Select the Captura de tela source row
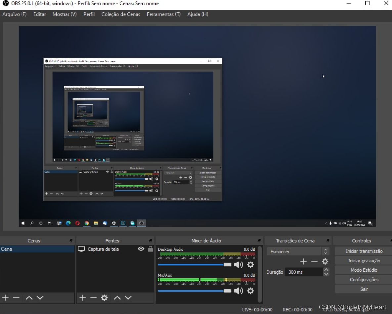This screenshot has height=314, width=392. click(x=115, y=249)
